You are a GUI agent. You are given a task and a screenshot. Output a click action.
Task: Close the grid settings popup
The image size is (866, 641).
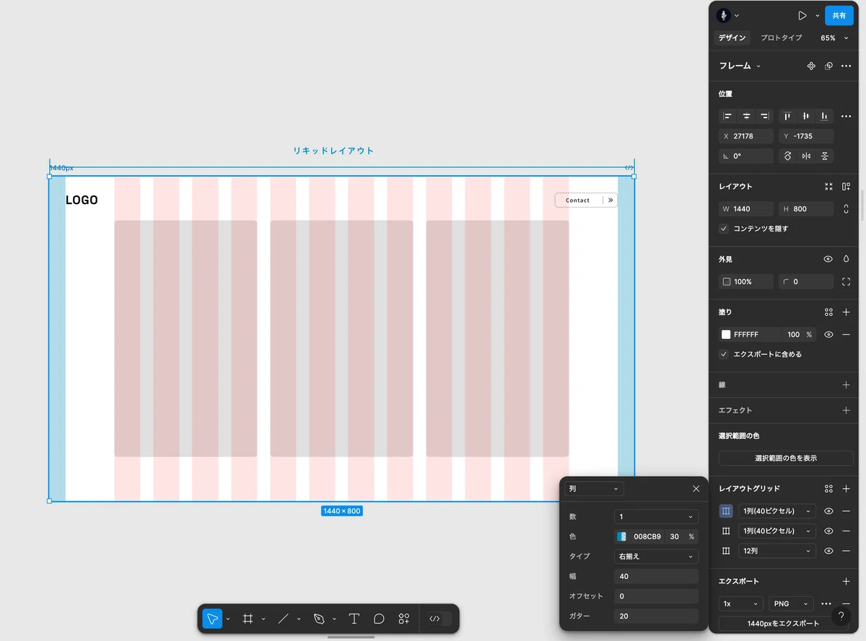click(696, 489)
